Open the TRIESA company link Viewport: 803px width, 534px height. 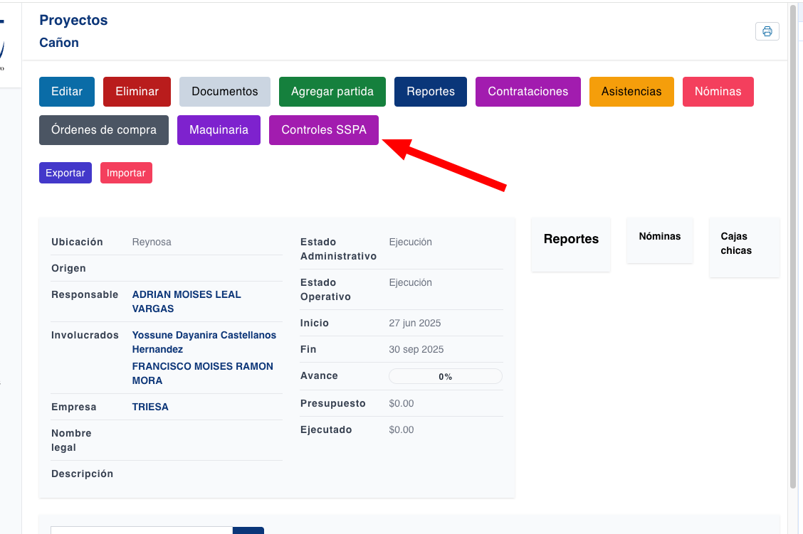(x=150, y=407)
